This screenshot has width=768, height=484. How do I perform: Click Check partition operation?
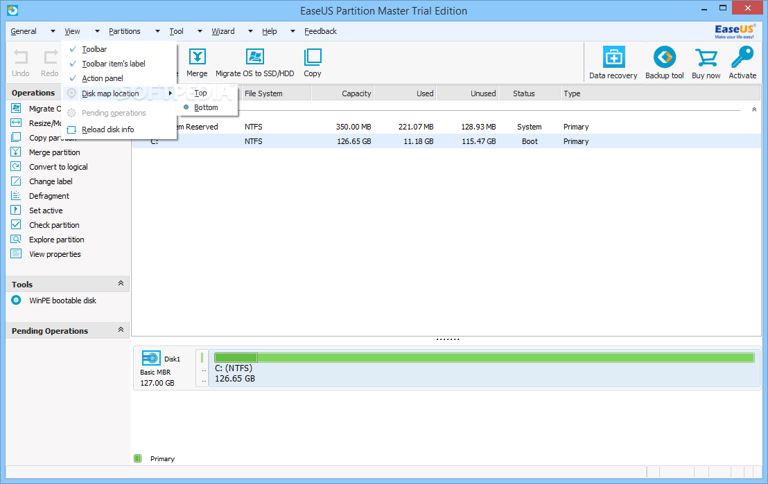click(x=54, y=225)
